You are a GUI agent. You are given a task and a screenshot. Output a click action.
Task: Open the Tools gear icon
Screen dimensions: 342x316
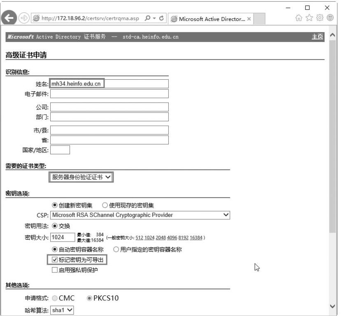(x=320, y=18)
